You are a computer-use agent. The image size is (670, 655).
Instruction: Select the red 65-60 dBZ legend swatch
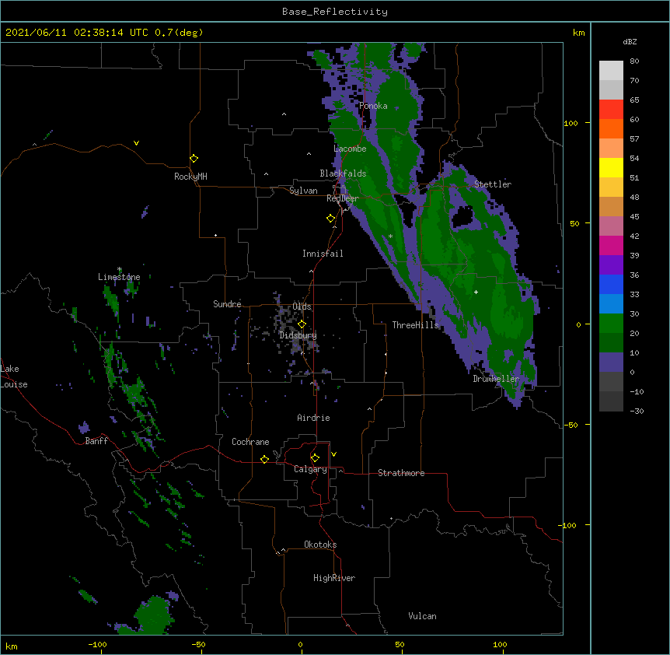tap(611, 110)
